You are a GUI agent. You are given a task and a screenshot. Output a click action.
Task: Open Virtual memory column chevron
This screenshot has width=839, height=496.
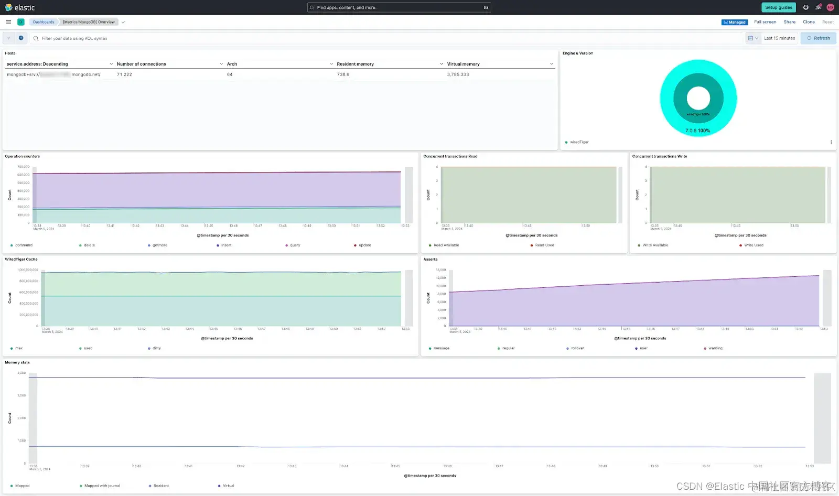pos(552,64)
